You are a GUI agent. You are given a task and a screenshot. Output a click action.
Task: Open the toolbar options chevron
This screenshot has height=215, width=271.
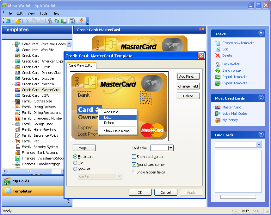click(88, 21)
